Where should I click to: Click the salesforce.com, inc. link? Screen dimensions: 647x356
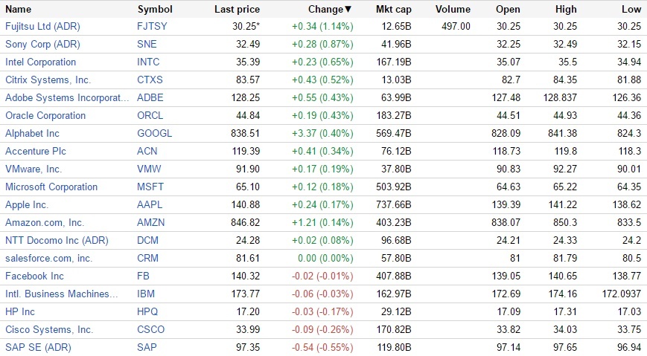click(48, 258)
